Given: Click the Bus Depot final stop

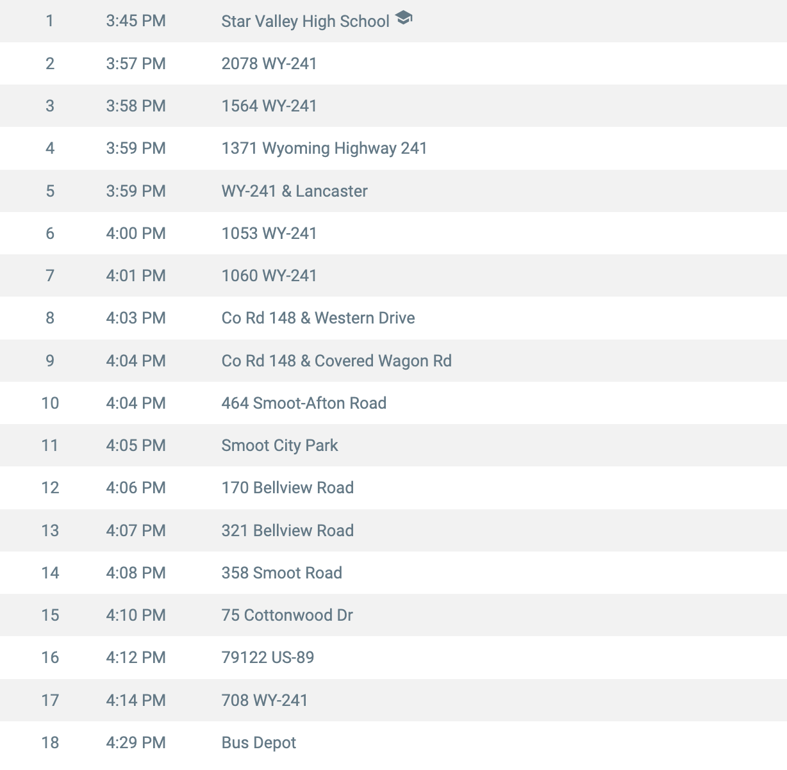Looking at the screenshot, I should (259, 742).
